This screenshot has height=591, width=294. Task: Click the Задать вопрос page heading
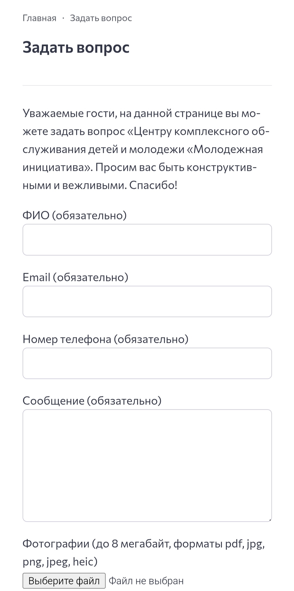(x=76, y=47)
